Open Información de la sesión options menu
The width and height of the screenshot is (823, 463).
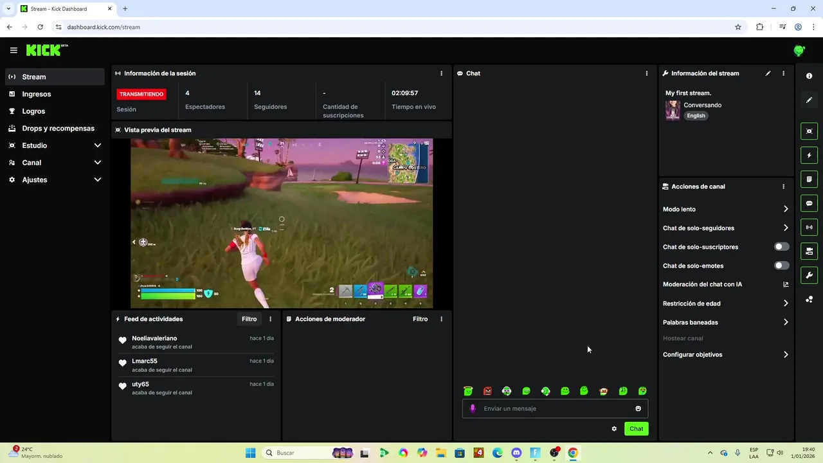coord(441,73)
